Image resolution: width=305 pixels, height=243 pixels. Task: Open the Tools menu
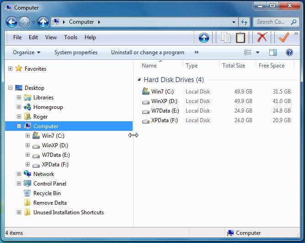click(70, 37)
